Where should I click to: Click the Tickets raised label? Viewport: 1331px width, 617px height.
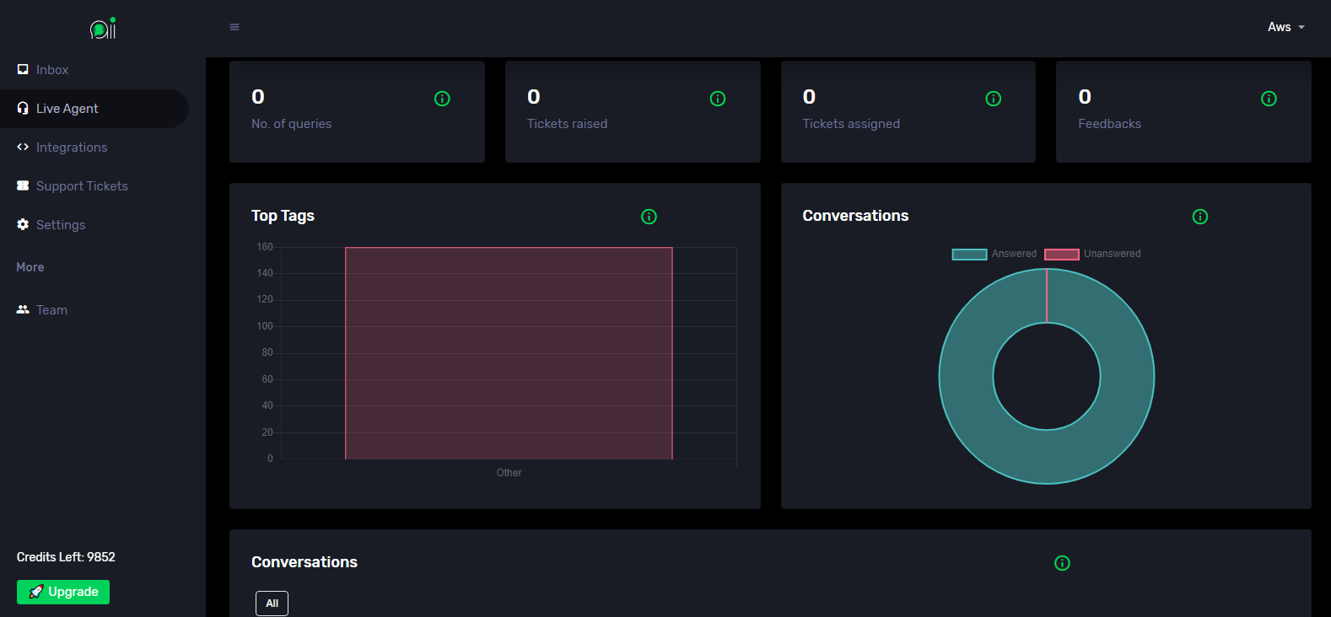(567, 124)
